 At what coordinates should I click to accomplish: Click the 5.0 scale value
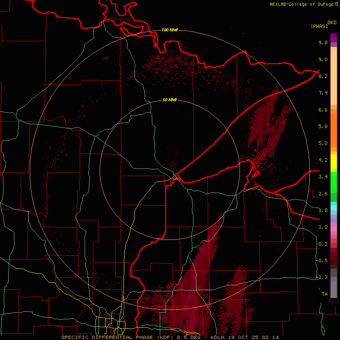point(323,143)
